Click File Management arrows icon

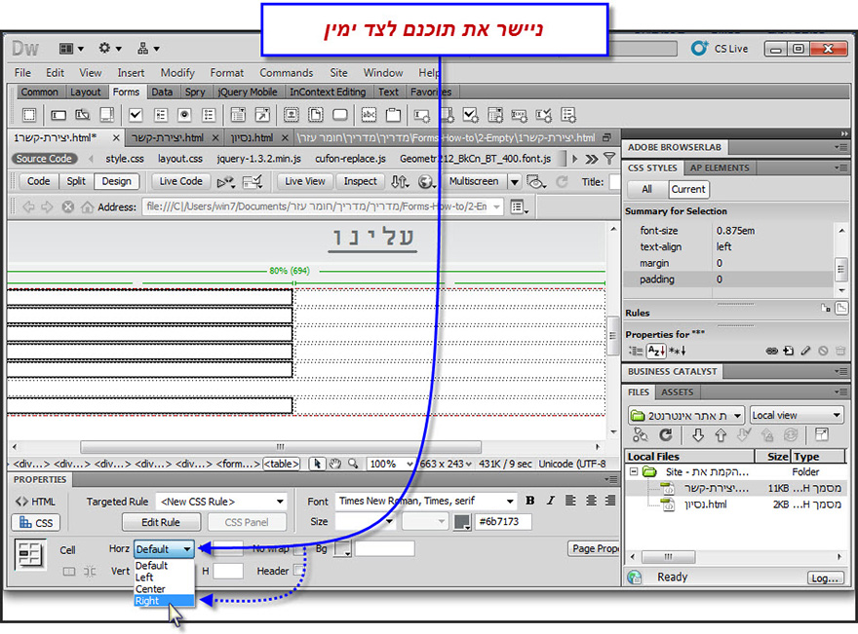(x=400, y=181)
